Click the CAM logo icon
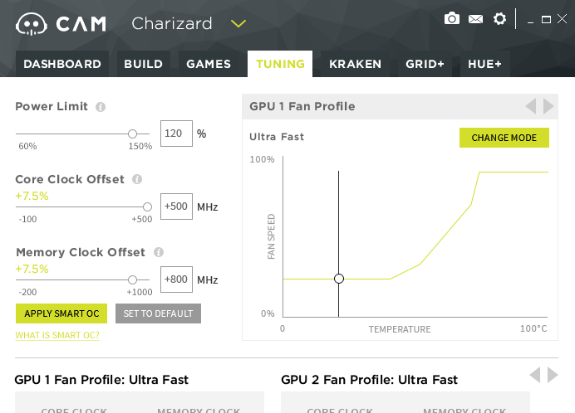Image resolution: width=575 pixels, height=413 pixels. pos(32,24)
